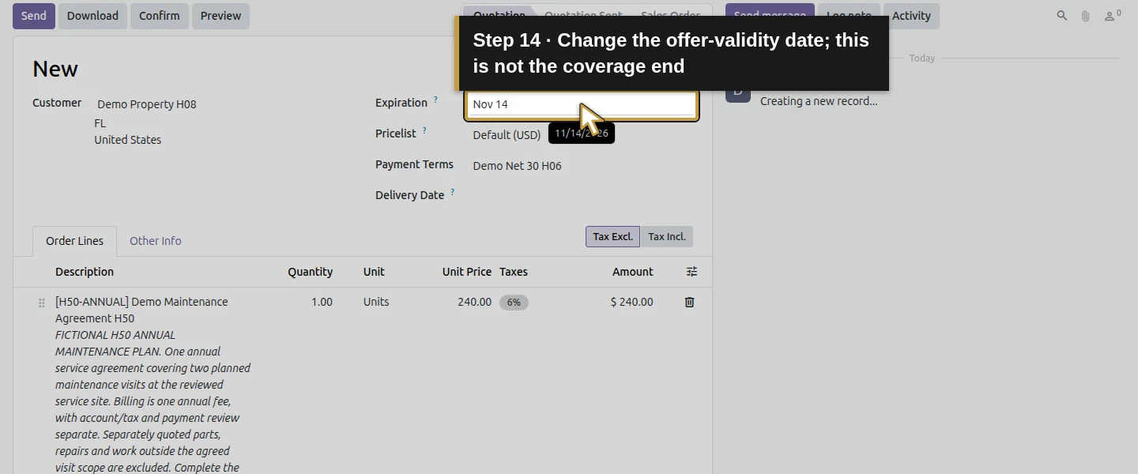Set the Delivery Date field
The width and height of the screenshot is (1138, 474).
[x=583, y=197]
